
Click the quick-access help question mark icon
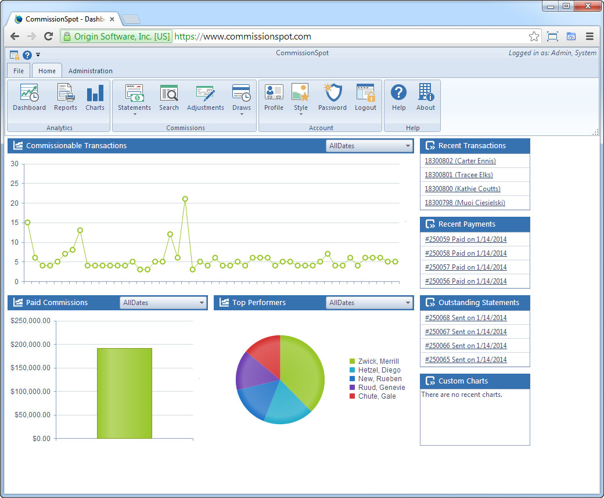[27, 55]
